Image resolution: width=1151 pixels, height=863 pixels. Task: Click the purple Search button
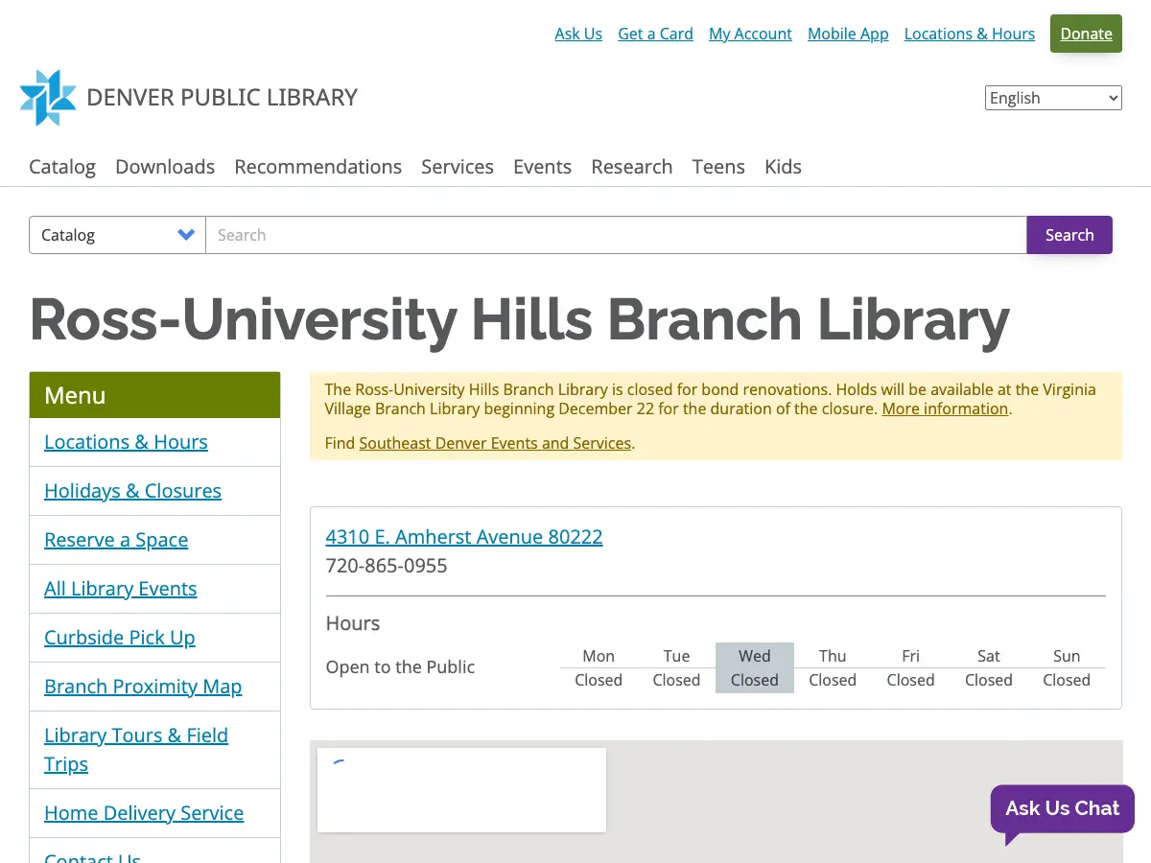(1069, 235)
